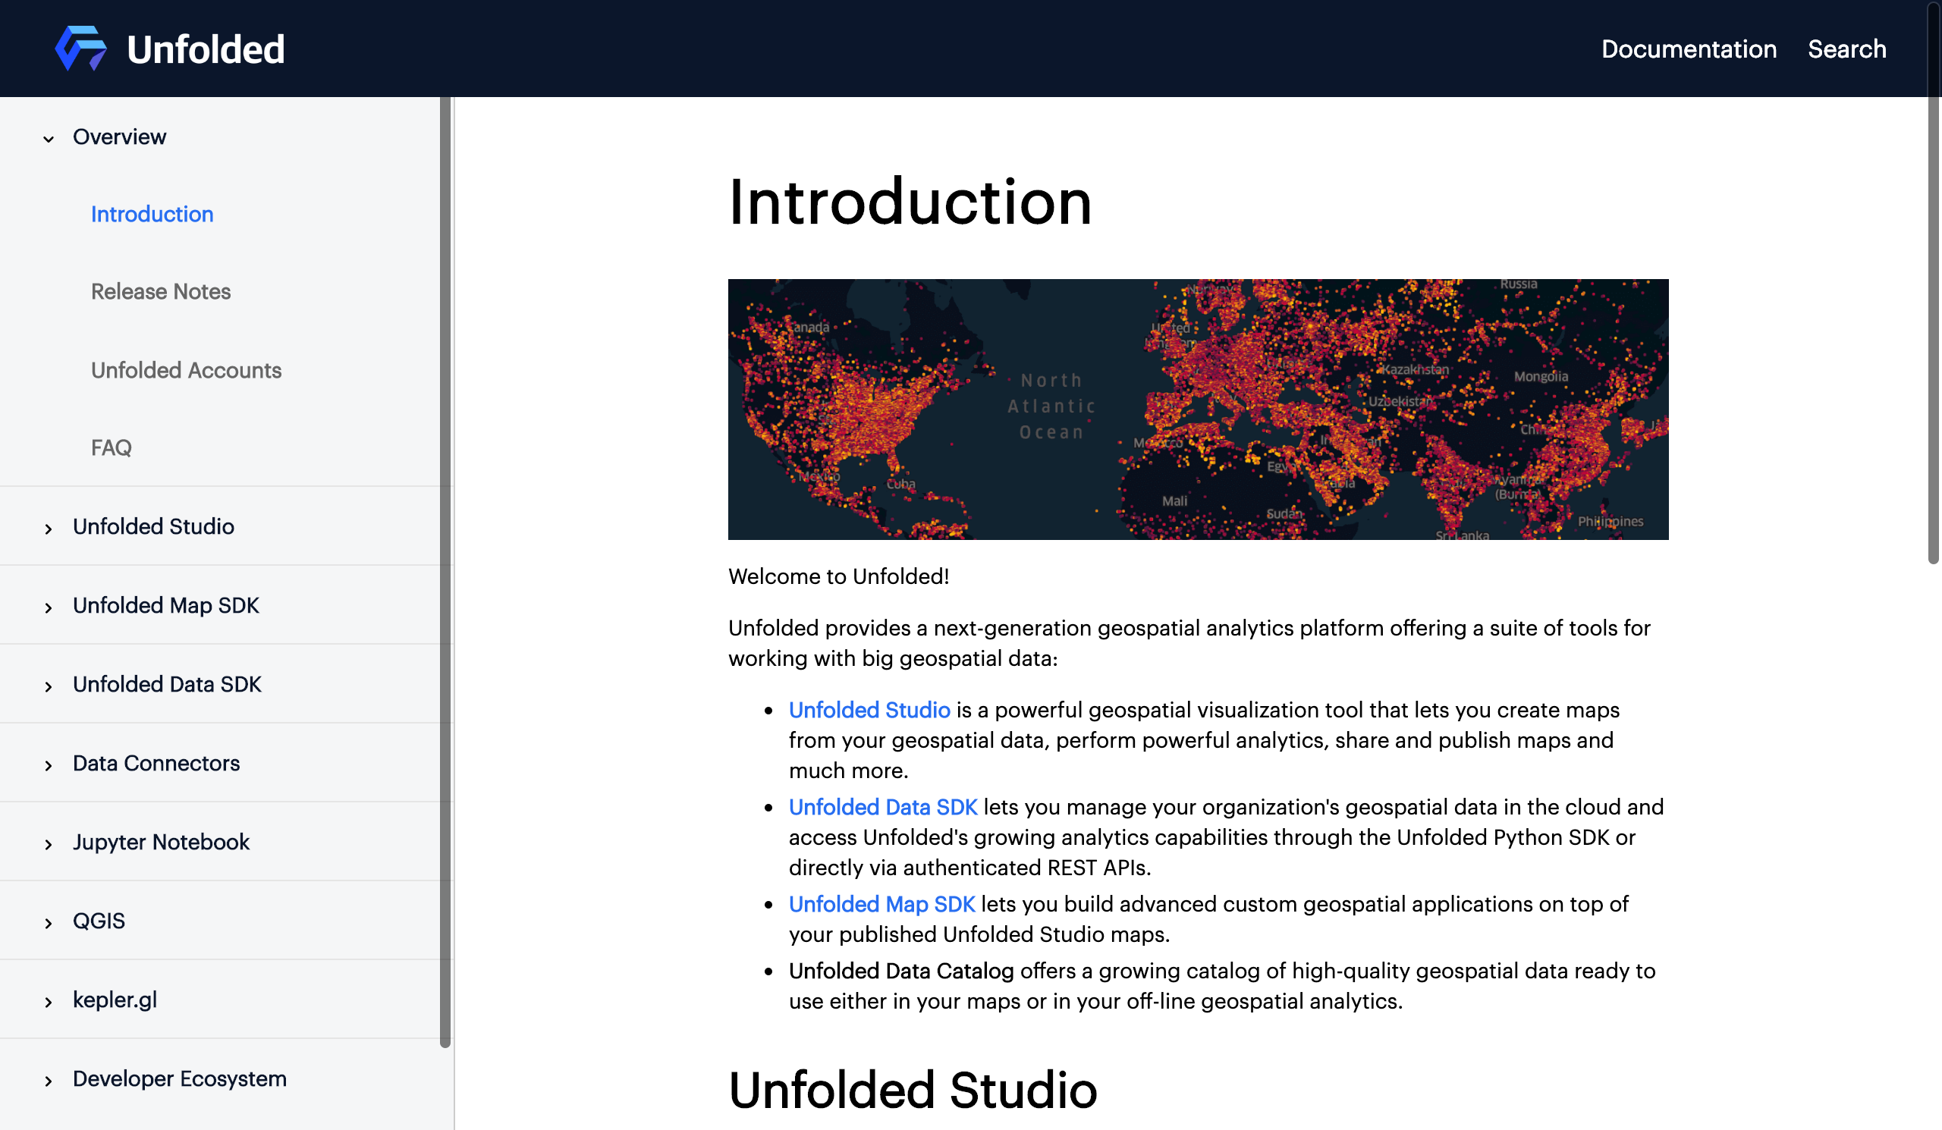Open Search in the top navigation
Screen dimensions: 1942x1130
[1846, 49]
